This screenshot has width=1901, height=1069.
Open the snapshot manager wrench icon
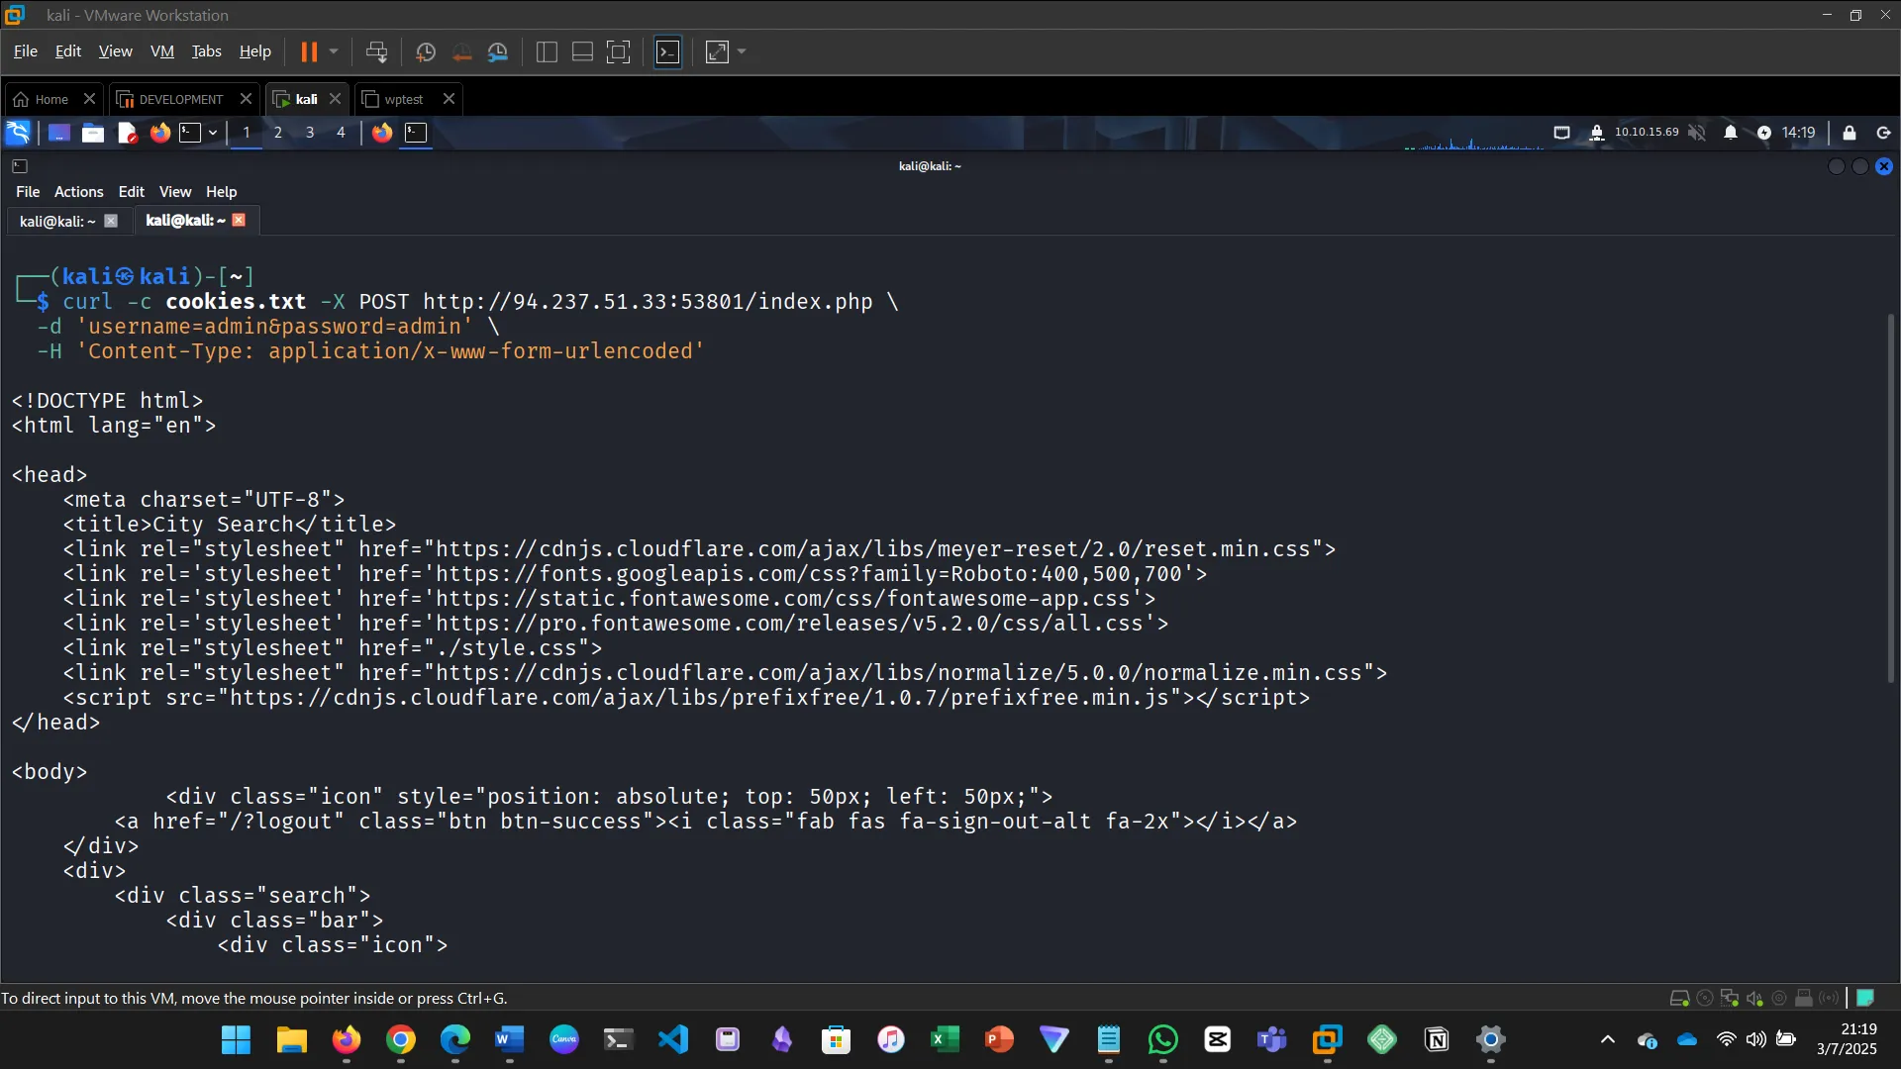click(x=498, y=52)
